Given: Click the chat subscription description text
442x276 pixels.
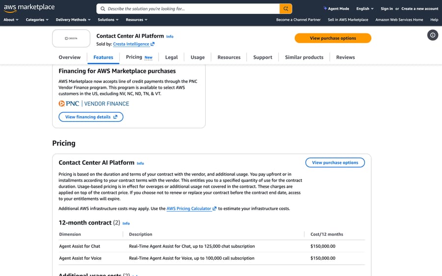Looking at the screenshot, I should (x=192, y=246).
